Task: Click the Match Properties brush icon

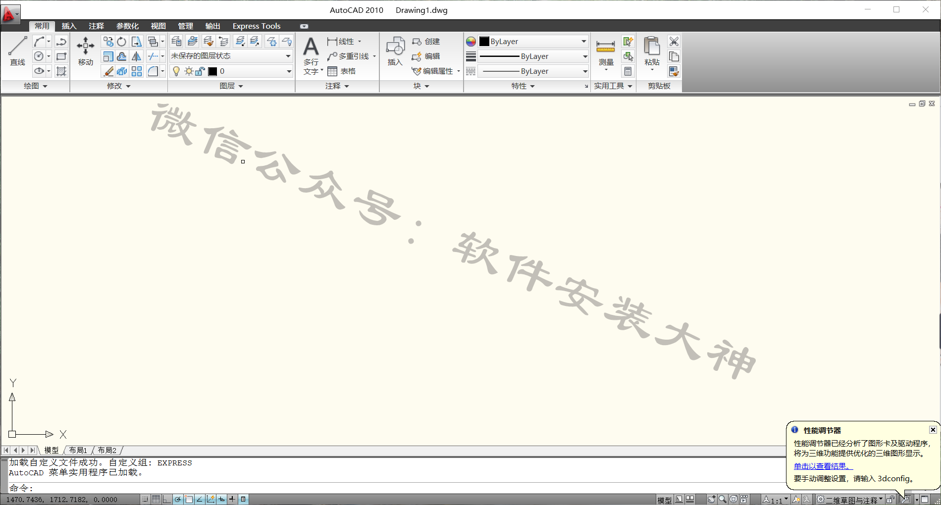Action: pos(674,71)
